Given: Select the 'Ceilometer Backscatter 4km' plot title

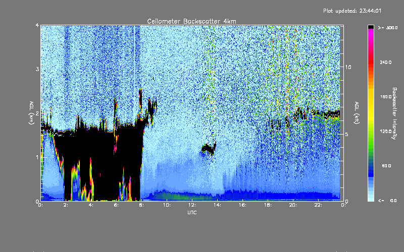Looking at the screenshot, I should [x=191, y=21].
